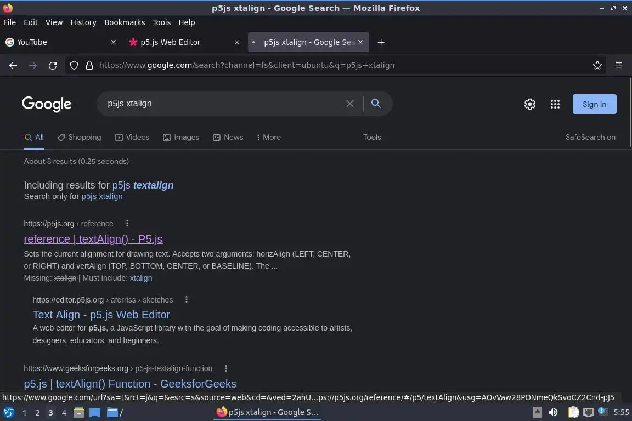The image size is (632, 421).
Task: Open Text Align p5.js Web Editor result
Action: 101,315
